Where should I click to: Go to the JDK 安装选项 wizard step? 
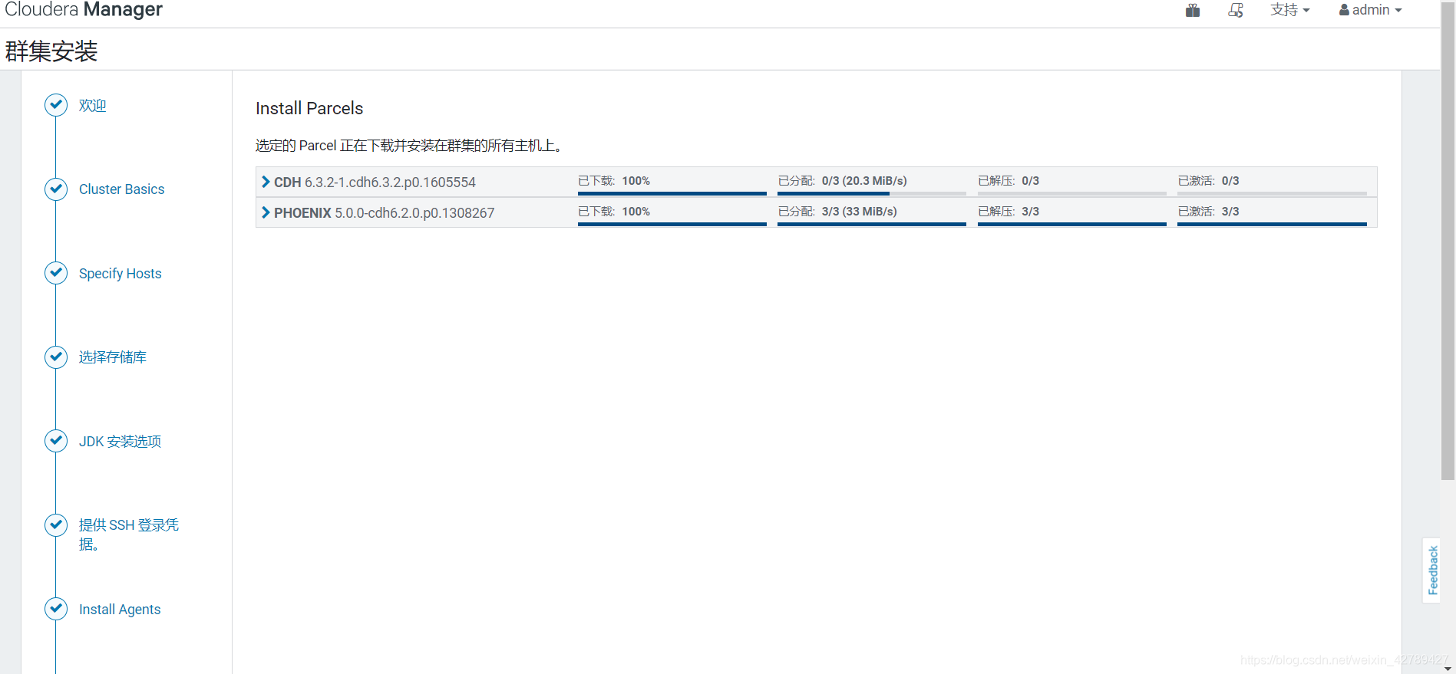[120, 442]
